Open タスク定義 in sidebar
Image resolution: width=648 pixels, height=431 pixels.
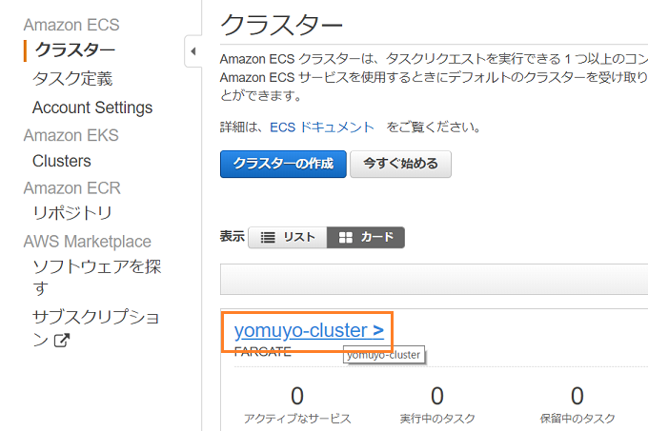click(x=72, y=79)
